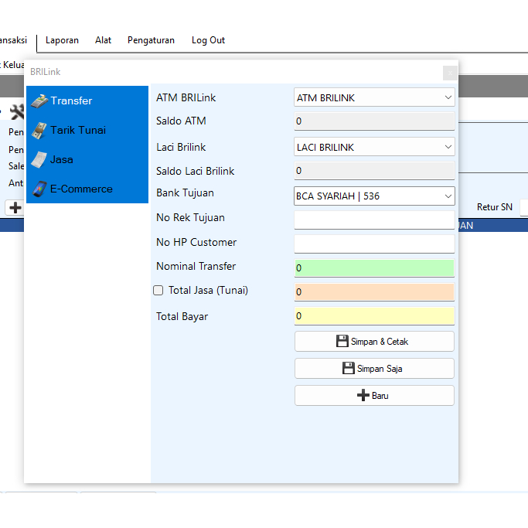Open the Alat menu
528x528 pixels.
(x=103, y=40)
